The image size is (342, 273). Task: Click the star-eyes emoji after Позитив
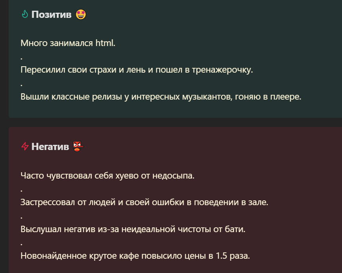click(x=81, y=14)
